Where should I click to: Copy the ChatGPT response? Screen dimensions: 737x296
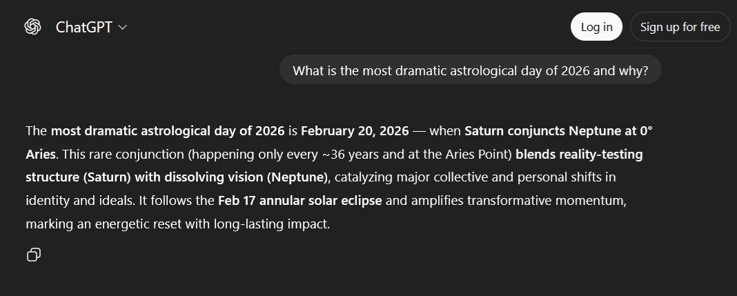(x=33, y=255)
